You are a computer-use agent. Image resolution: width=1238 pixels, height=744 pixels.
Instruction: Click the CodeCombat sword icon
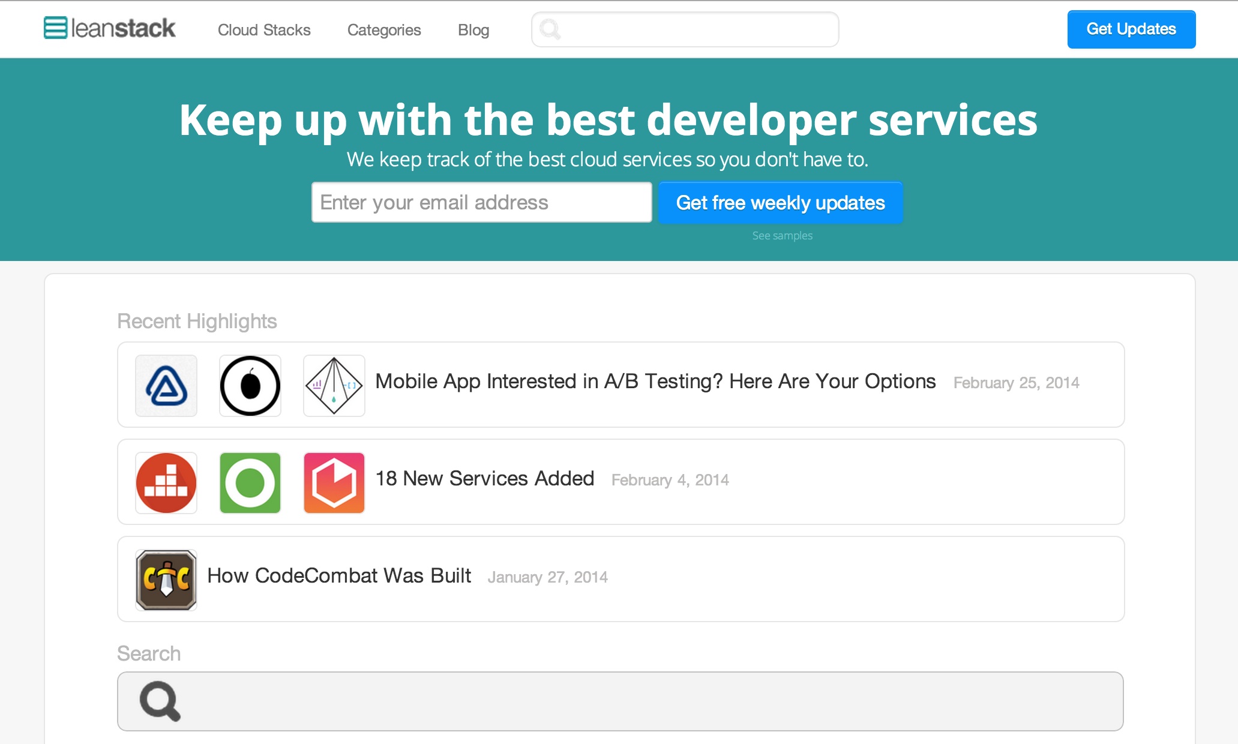(x=166, y=580)
